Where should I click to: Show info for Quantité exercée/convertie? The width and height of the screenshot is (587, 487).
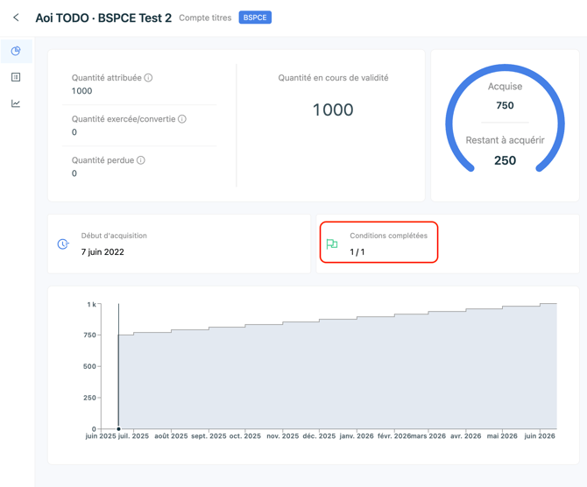tap(182, 118)
